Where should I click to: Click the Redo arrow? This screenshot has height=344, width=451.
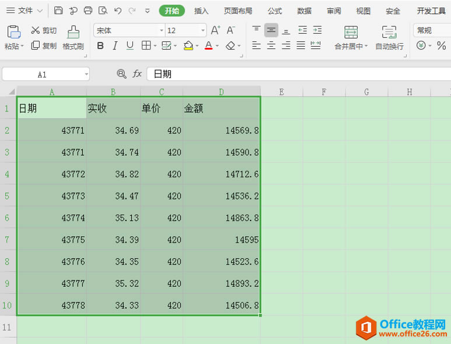pos(132,10)
